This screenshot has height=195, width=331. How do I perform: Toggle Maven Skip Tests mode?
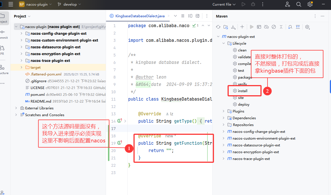[274, 27]
